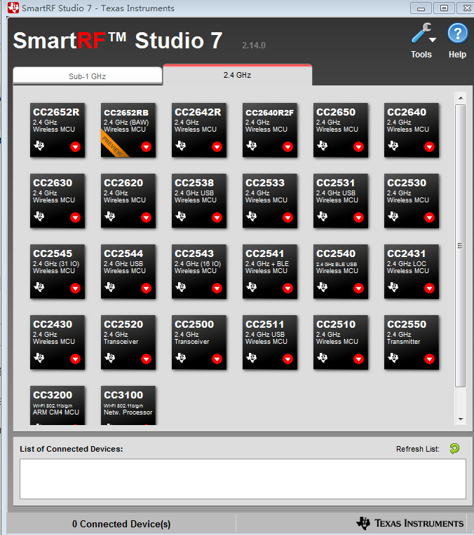474x535 pixels.
Task: Click TI logo on CC2550 tile
Action: pyautogui.click(x=393, y=358)
